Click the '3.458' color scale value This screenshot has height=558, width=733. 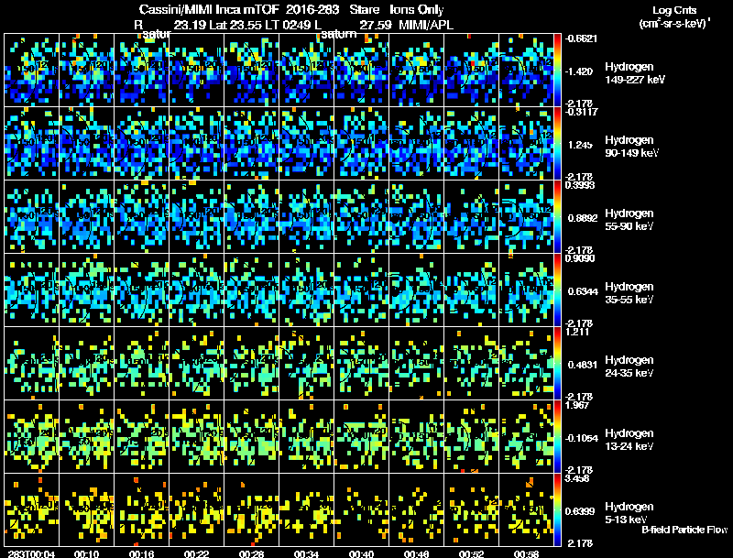point(577,478)
